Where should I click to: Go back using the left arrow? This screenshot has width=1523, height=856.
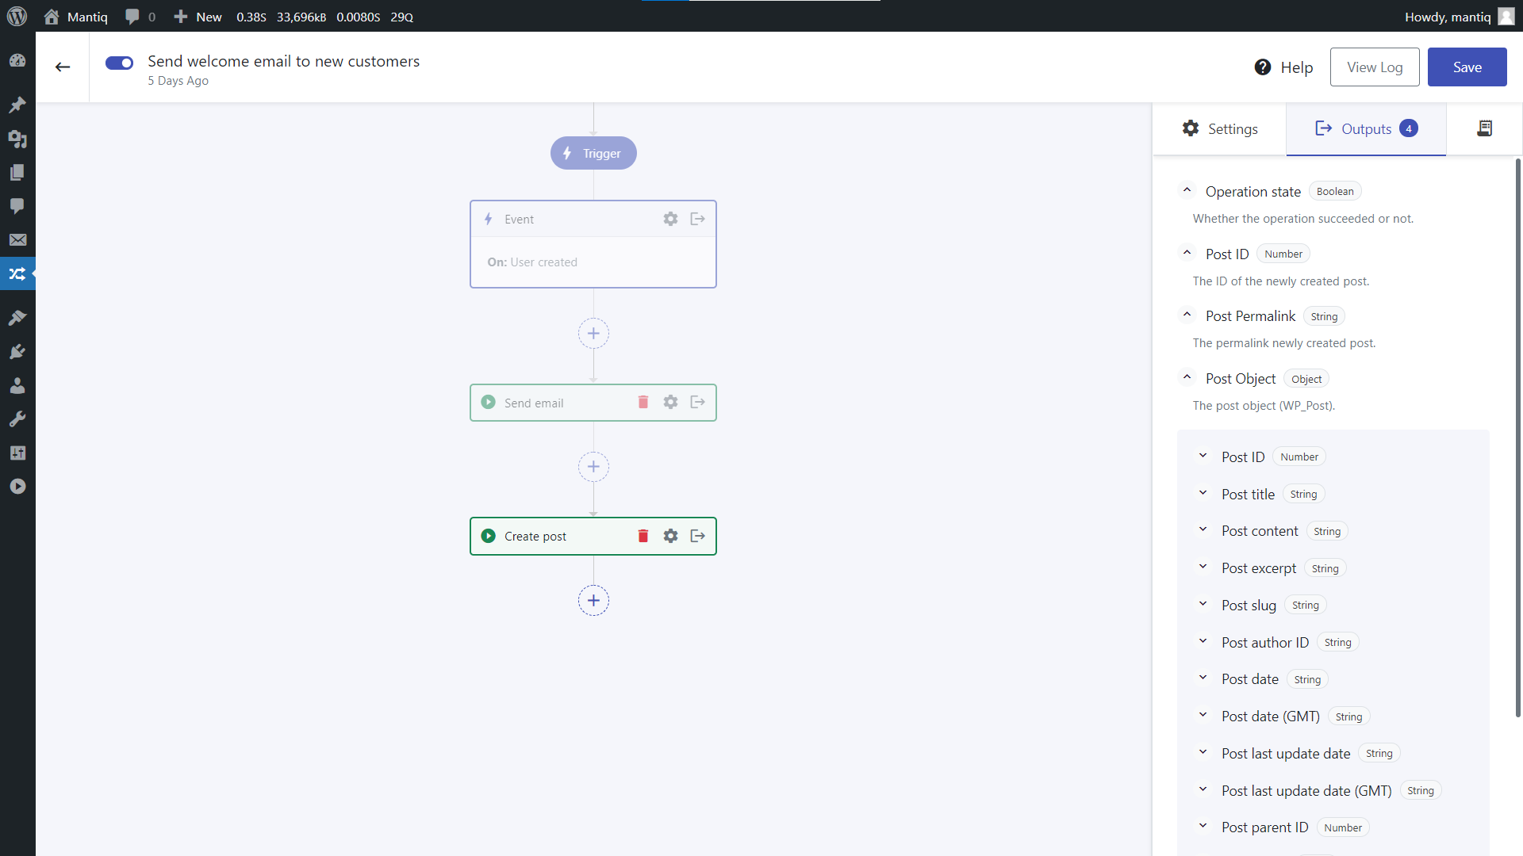coord(63,67)
